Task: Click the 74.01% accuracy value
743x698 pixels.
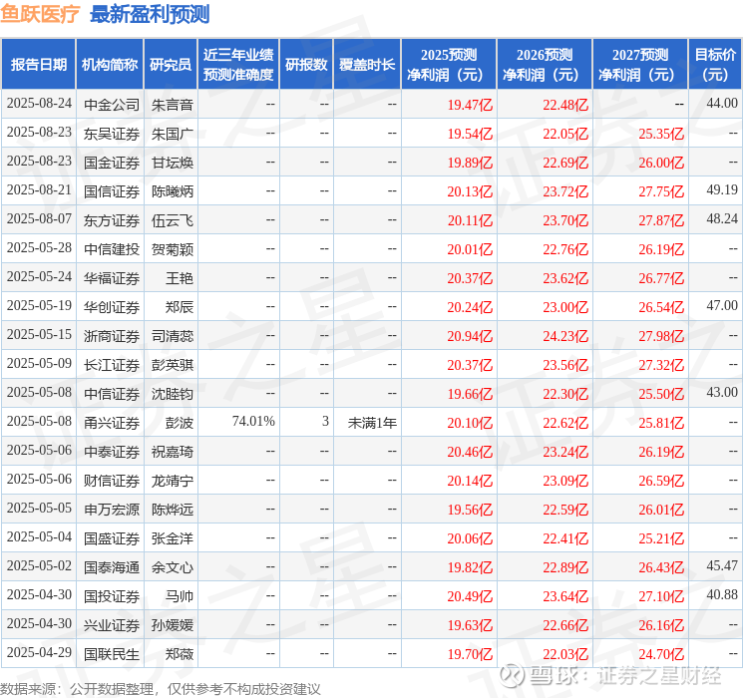Action: click(253, 421)
